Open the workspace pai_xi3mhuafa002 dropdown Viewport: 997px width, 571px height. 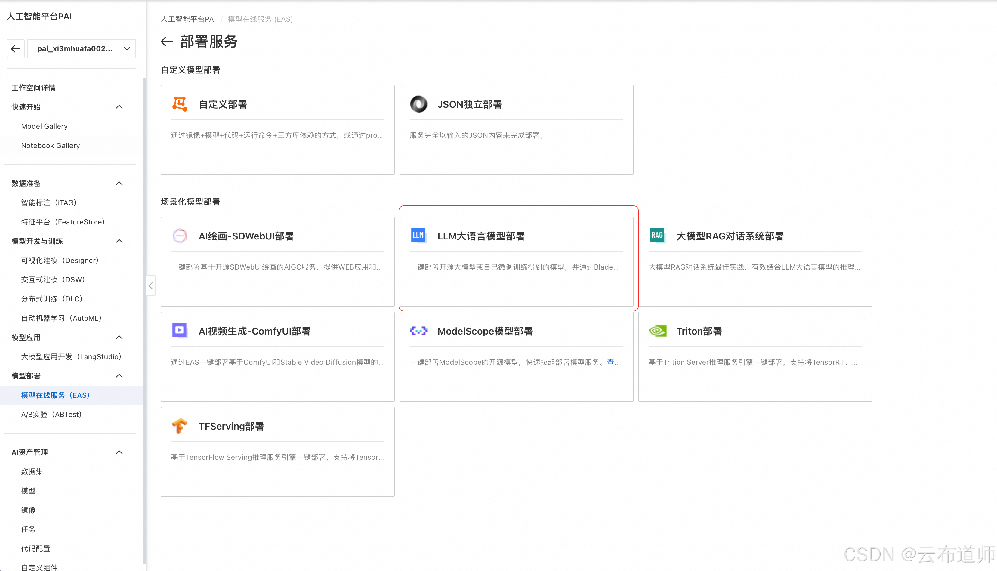tap(82, 49)
